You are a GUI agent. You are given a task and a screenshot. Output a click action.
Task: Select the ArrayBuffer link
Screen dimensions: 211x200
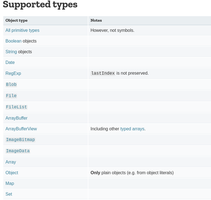(16, 118)
